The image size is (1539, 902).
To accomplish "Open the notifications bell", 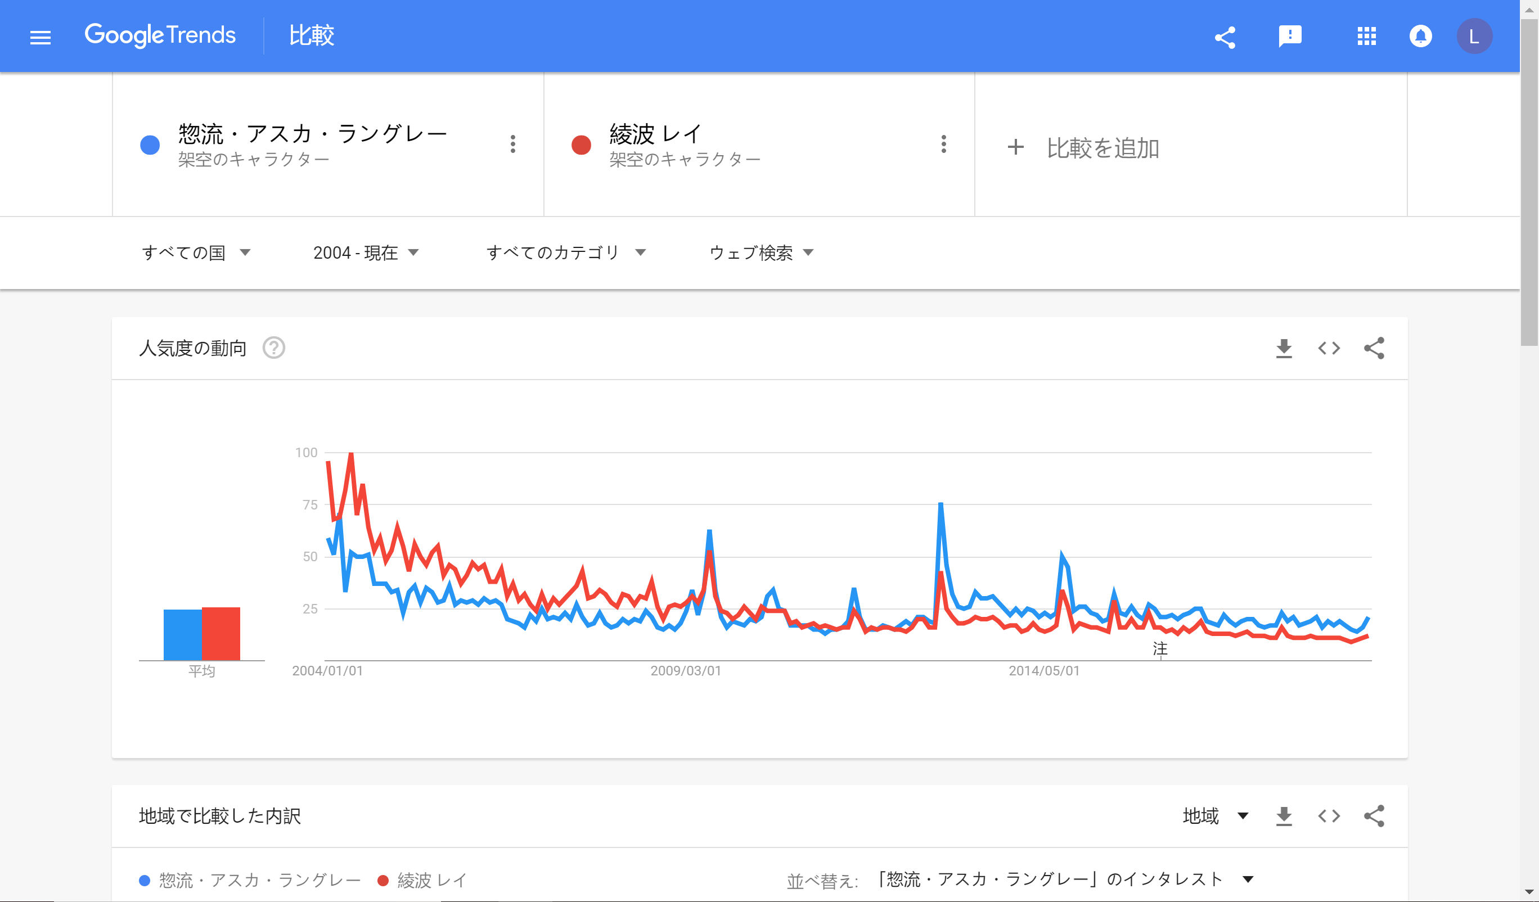I will click(1420, 37).
